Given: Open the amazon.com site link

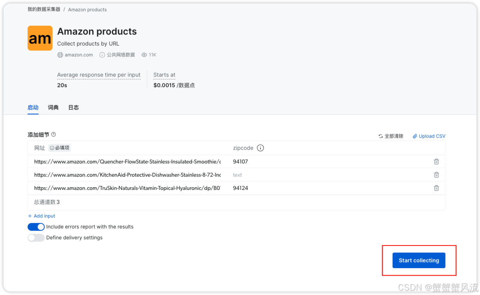Looking at the screenshot, I should (79, 55).
